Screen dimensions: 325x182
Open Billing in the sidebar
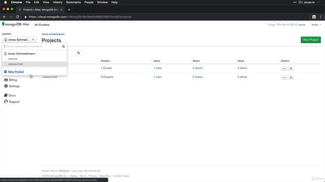pos(11,80)
